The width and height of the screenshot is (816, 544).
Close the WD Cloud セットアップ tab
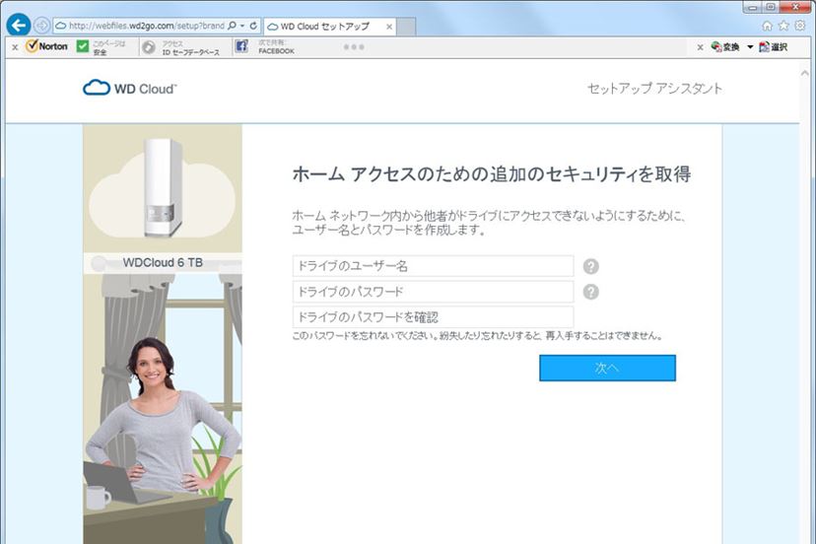click(388, 27)
